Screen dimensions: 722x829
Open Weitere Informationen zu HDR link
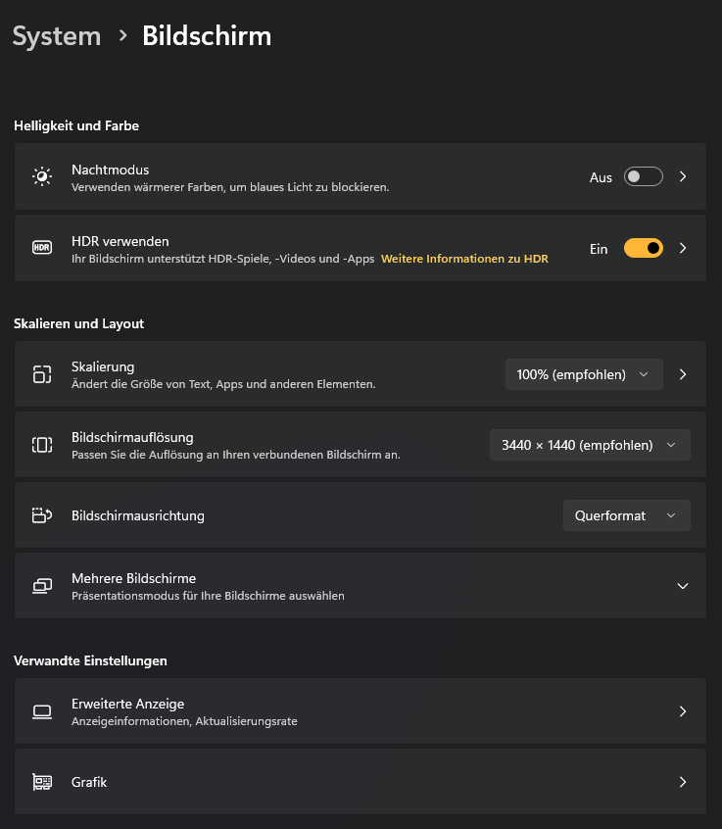tap(464, 259)
